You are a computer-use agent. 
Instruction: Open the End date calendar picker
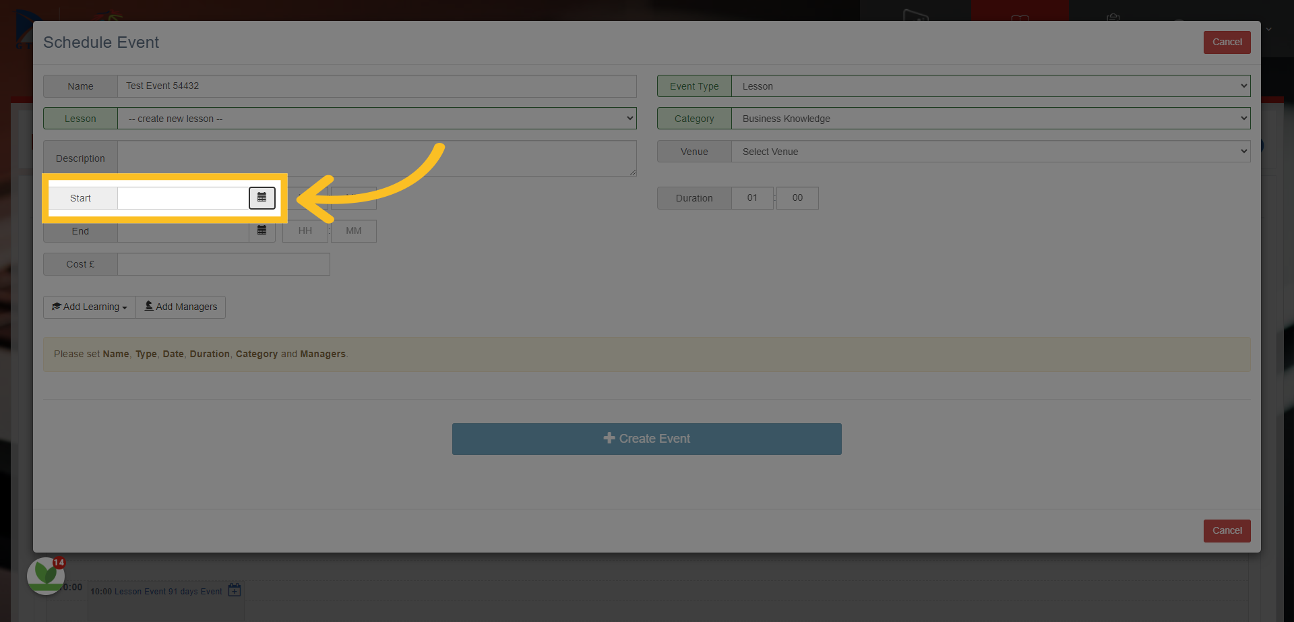point(262,230)
